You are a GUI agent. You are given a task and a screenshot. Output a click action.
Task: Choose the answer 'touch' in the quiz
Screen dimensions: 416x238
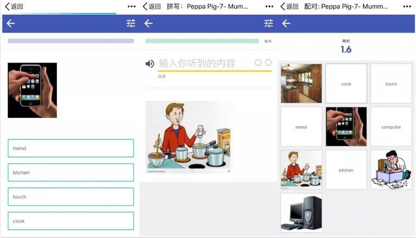point(70,196)
